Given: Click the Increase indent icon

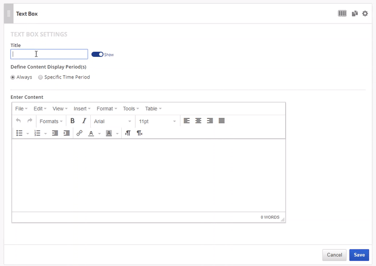Looking at the screenshot, I should click(67, 133).
